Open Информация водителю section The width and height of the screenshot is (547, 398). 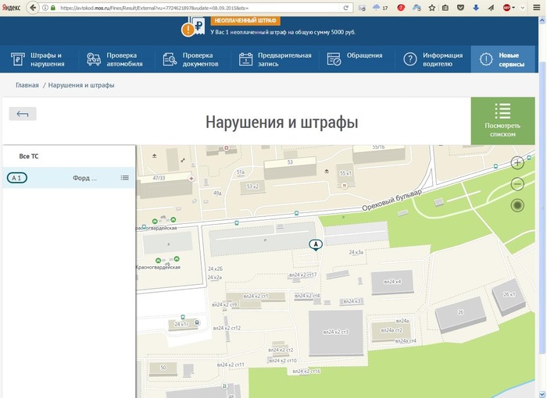[434, 59]
